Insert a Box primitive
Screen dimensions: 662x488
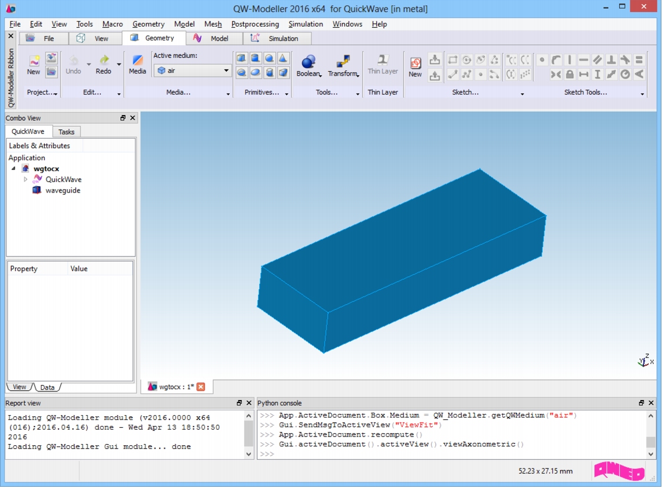click(x=241, y=58)
